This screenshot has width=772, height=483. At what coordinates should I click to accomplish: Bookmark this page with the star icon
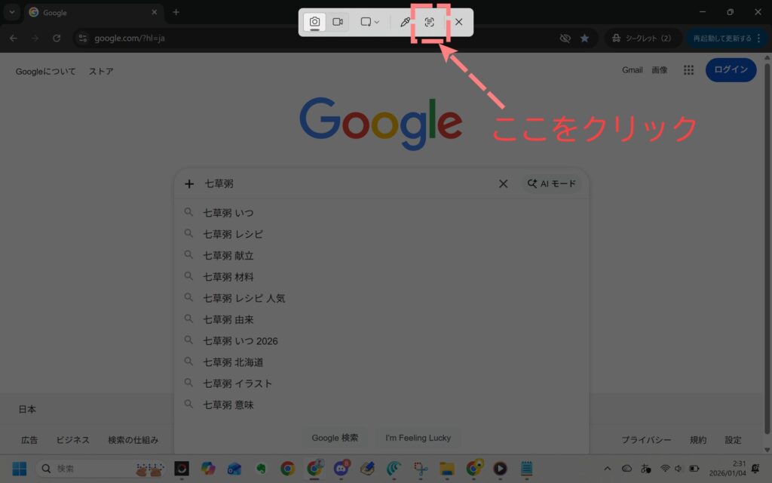tap(585, 38)
